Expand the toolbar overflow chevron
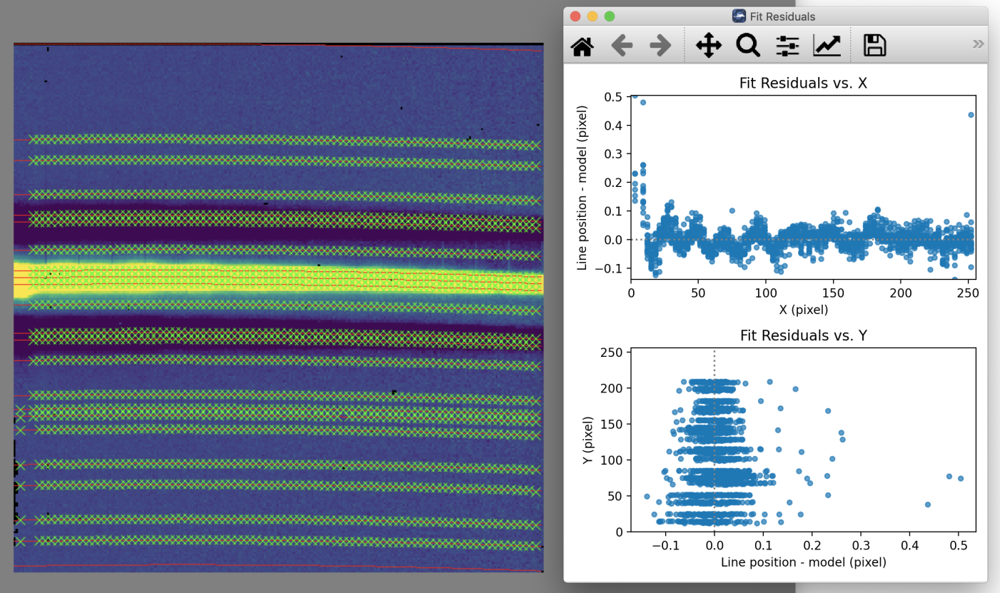Image resolution: width=1000 pixels, height=593 pixels. point(976,44)
